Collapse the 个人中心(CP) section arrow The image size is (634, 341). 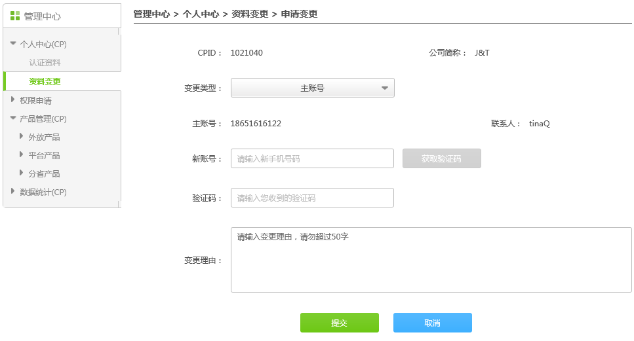pyautogui.click(x=13, y=43)
